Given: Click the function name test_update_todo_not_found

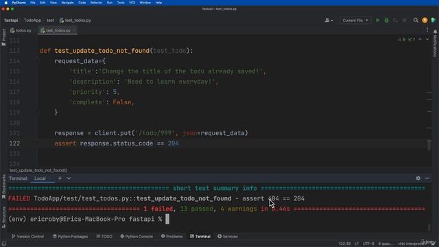Looking at the screenshot, I should [102, 51].
